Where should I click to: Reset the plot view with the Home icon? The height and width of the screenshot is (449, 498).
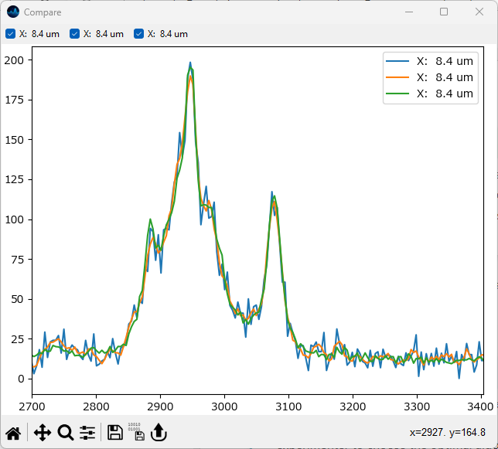pos(13,432)
